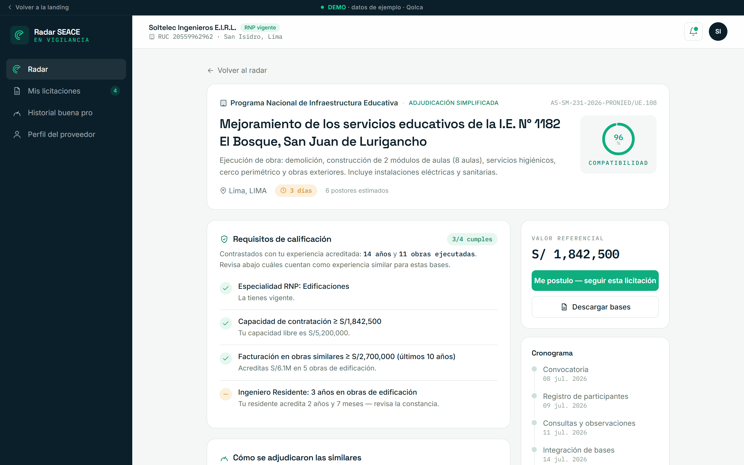Image resolution: width=744 pixels, height=465 pixels.
Task: Select the Consultas y observaciones timeline marker
Action: click(534, 423)
